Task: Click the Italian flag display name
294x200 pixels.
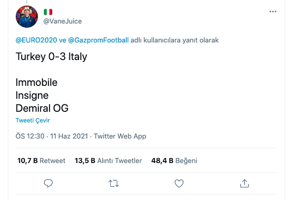Action: click(48, 12)
